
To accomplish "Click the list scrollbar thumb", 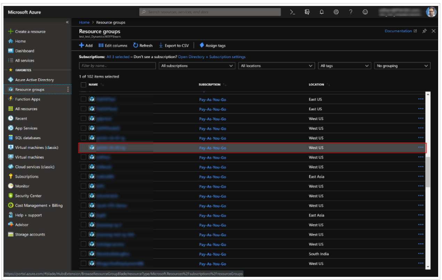I will pos(428,172).
